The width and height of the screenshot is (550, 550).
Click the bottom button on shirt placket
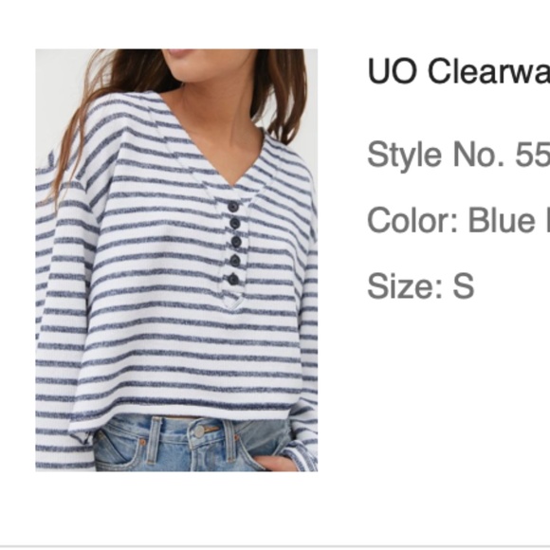(x=233, y=280)
